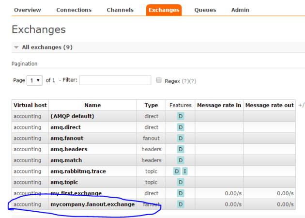The width and height of the screenshot is (305, 218).
Task: Open the mycompany.fanout.exchange exchange
Action: [92, 204]
